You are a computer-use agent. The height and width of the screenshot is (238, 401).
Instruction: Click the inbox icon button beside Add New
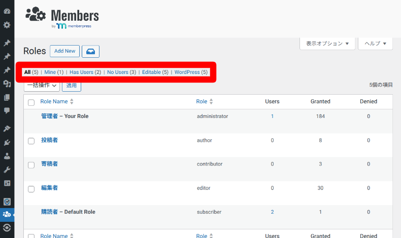90,51
